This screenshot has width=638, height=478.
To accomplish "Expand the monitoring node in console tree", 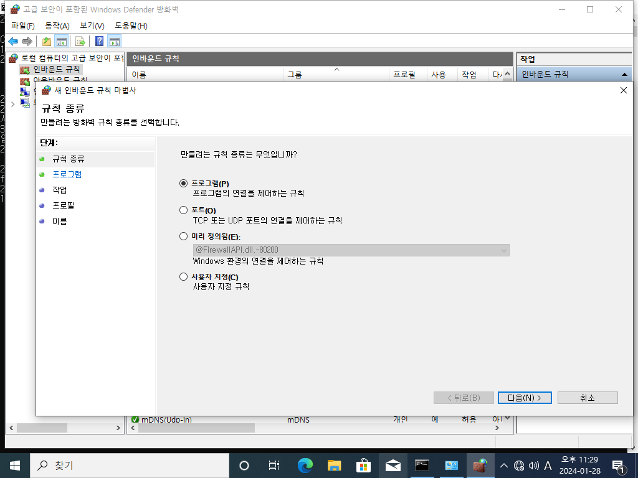I will click(12, 104).
